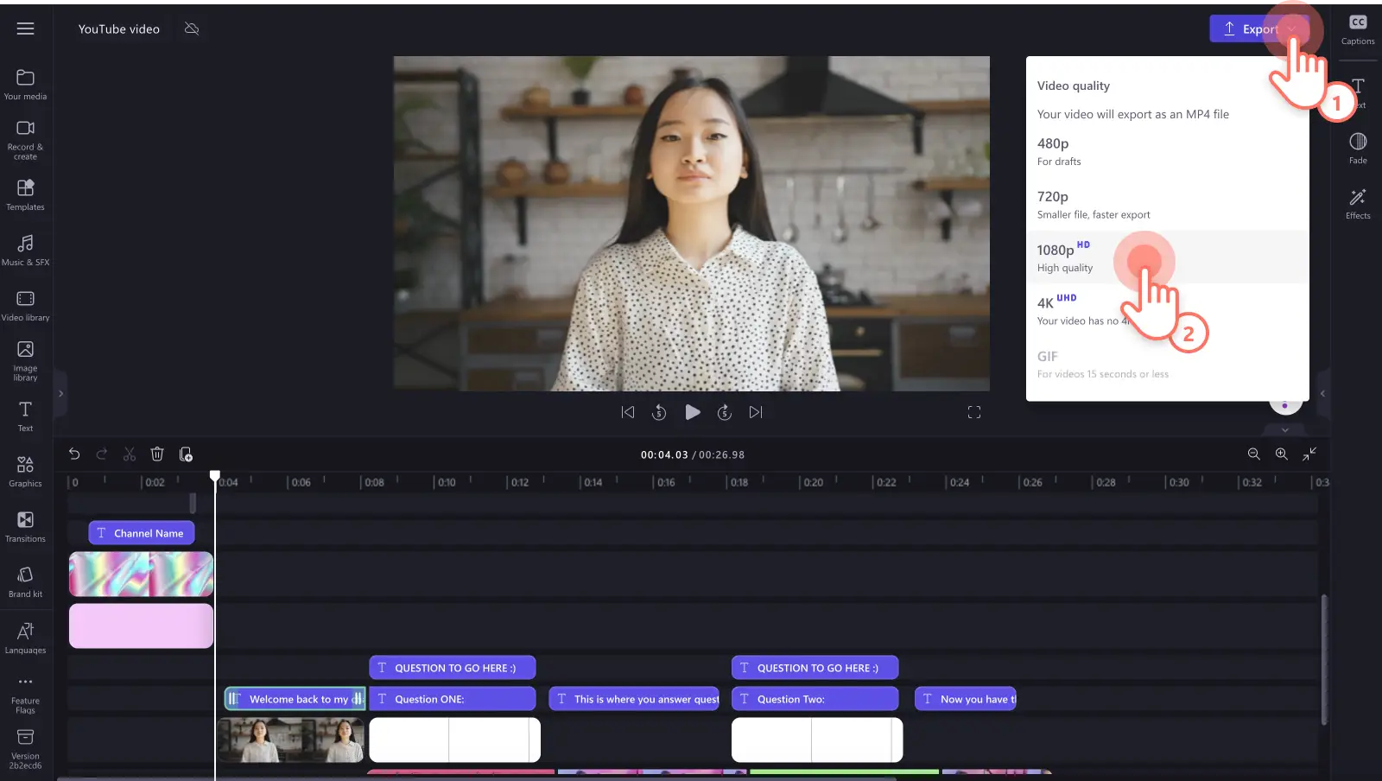This screenshot has height=781, width=1382.
Task: Click the video preview canvas
Action: click(x=692, y=224)
